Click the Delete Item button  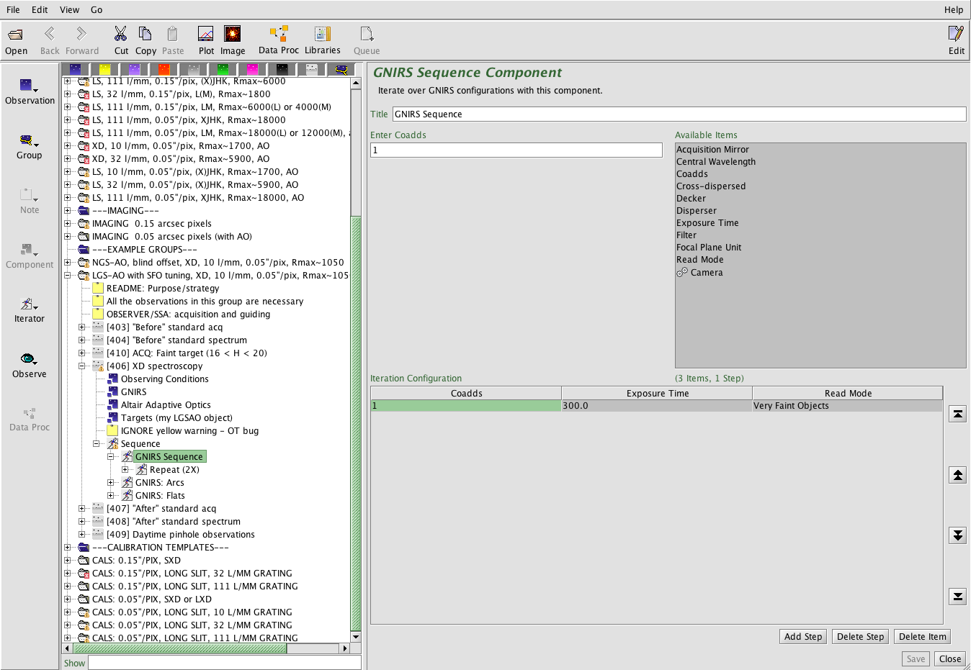[923, 637]
